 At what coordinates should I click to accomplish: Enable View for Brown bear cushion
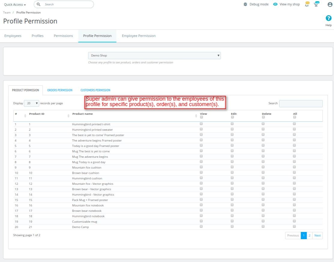[201, 172]
